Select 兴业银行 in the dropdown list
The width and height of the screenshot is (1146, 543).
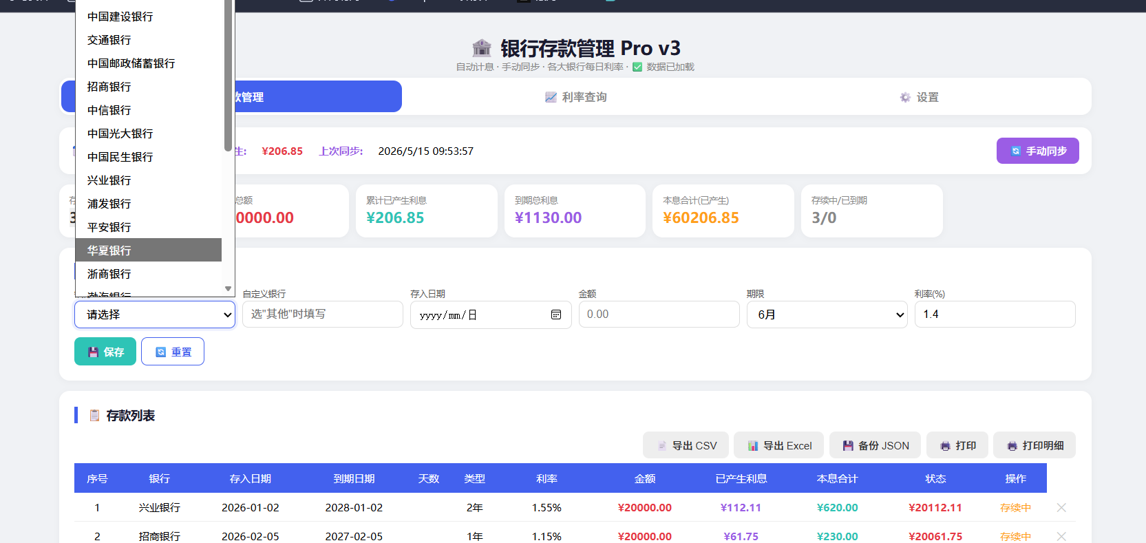click(x=149, y=180)
